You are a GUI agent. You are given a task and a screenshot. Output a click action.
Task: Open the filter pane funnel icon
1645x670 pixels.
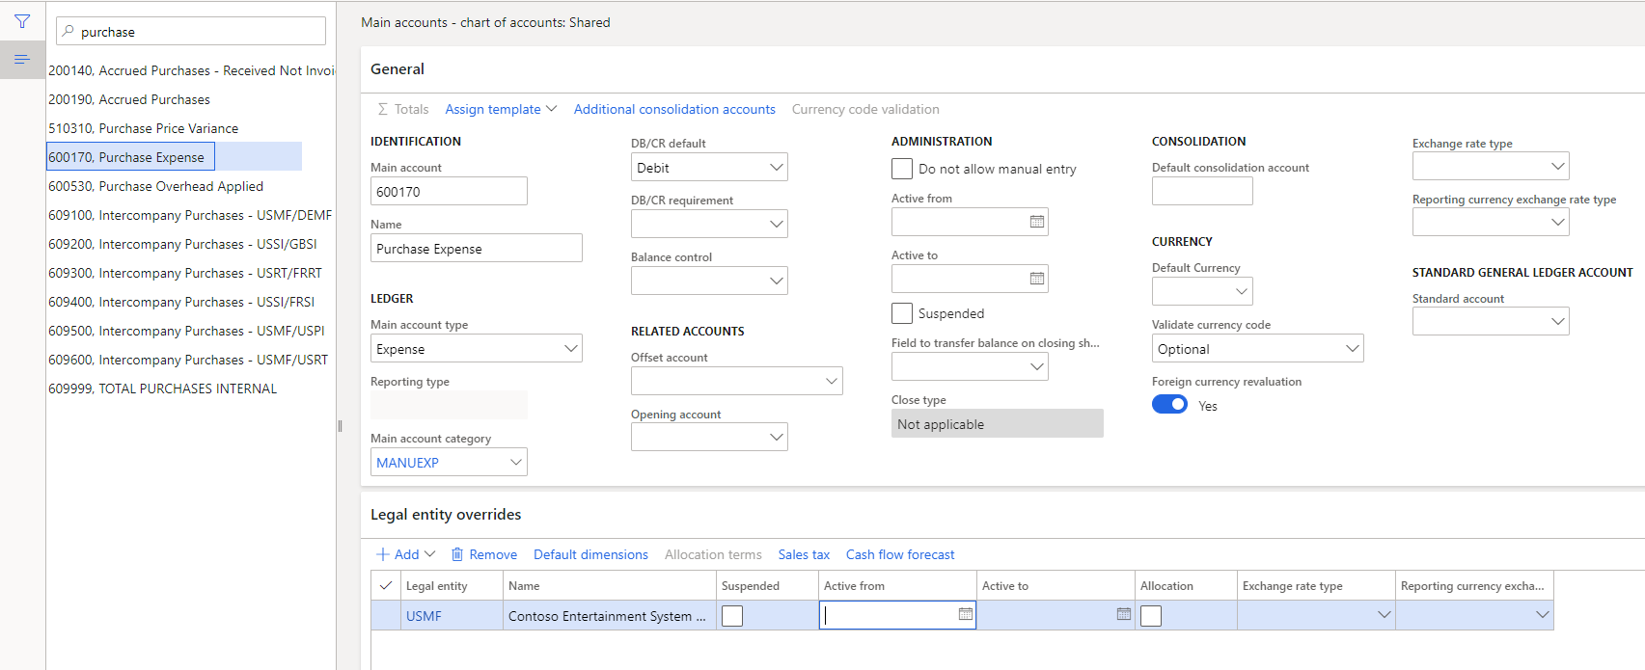22,21
